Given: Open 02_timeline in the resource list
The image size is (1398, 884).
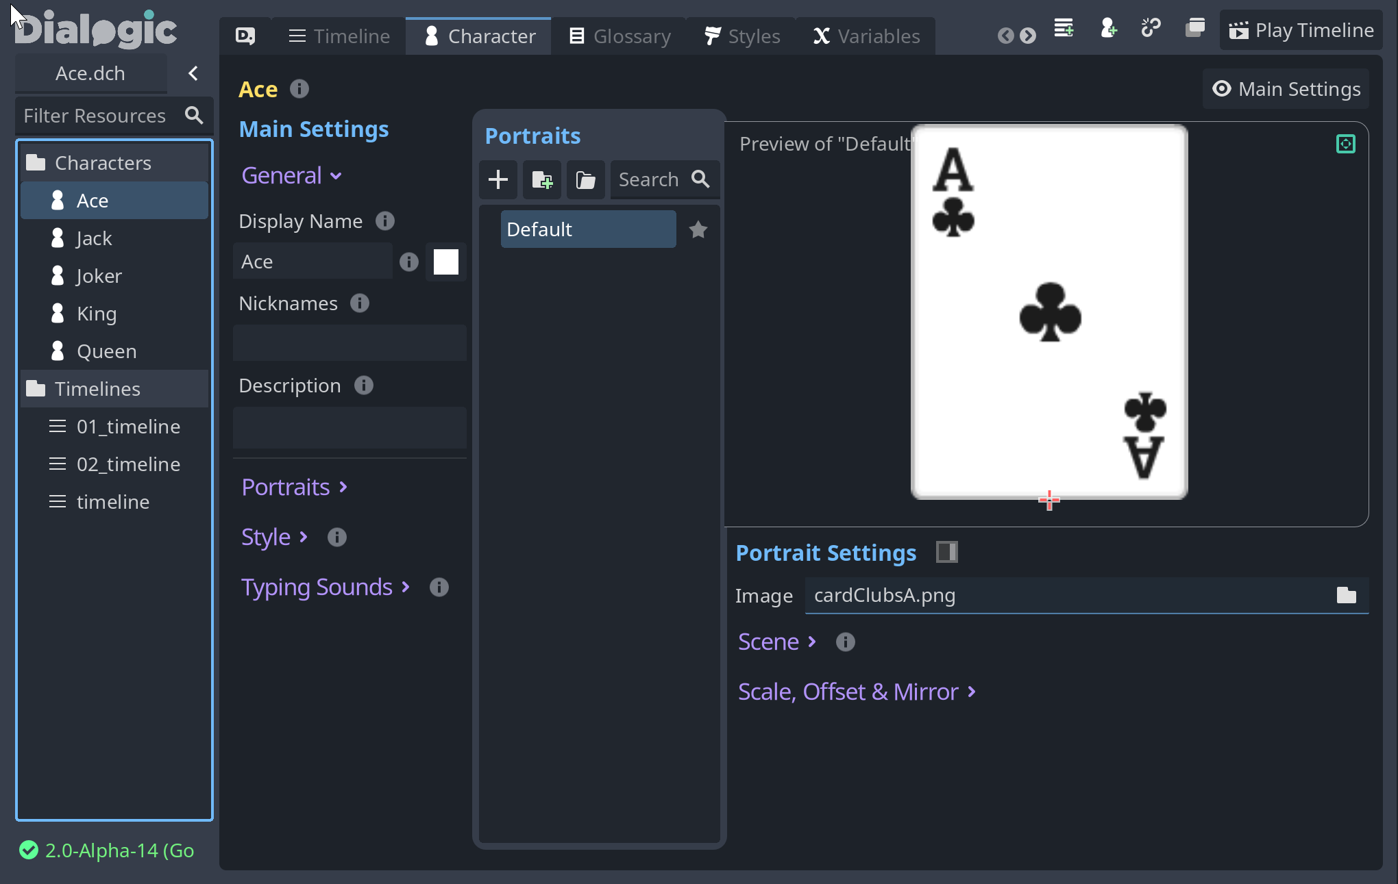Looking at the screenshot, I should [114, 464].
